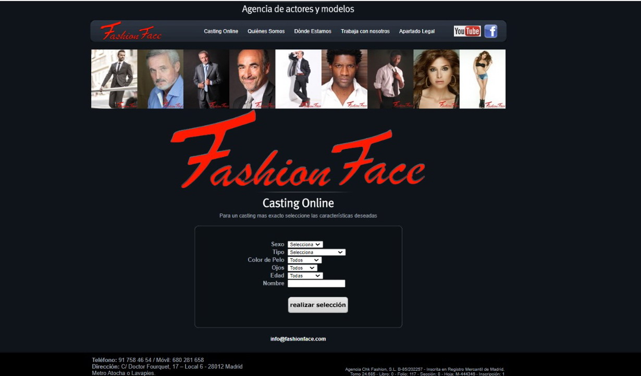
Task: Open photo of man leaning on white background
Action: (x=299, y=79)
